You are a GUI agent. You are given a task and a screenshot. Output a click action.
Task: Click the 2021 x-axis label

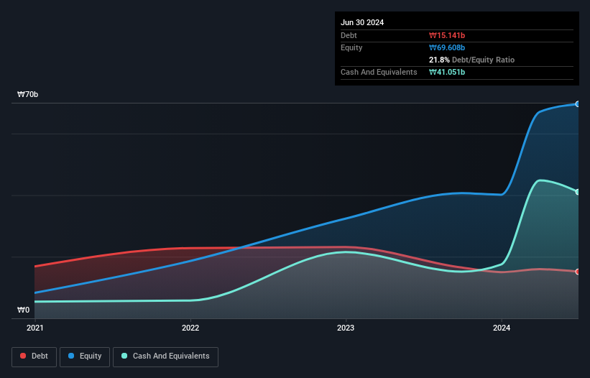[x=35, y=328]
